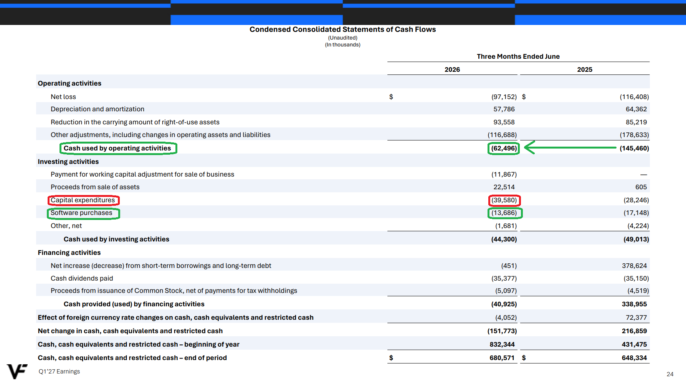Click the Cash dividends paid row label
686x385 pixels.
tap(82, 278)
